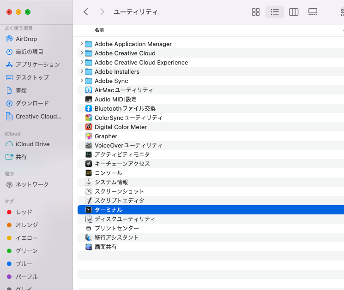Click the ターミナル app icon
This screenshot has height=290, width=344.
[x=89, y=210]
